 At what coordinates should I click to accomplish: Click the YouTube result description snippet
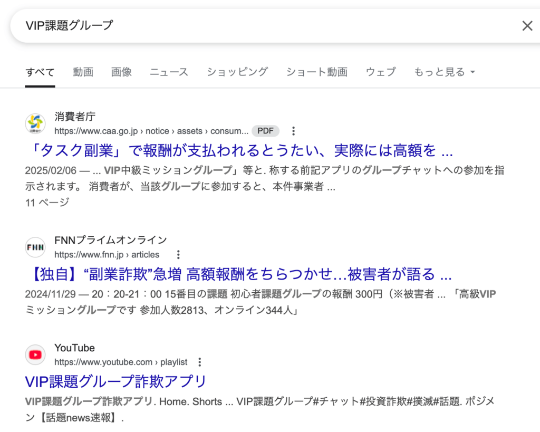point(260,410)
